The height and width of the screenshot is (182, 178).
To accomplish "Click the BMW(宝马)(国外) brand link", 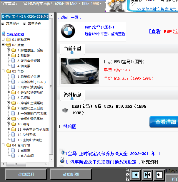I will coord(99,27).
